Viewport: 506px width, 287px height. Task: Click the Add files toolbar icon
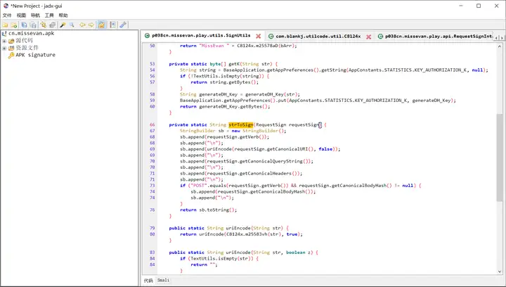click(x=14, y=25)
